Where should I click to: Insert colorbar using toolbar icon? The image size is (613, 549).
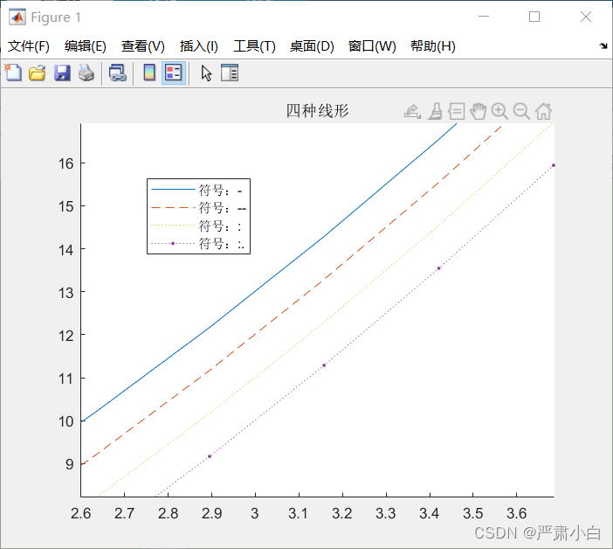click(149, 73)
